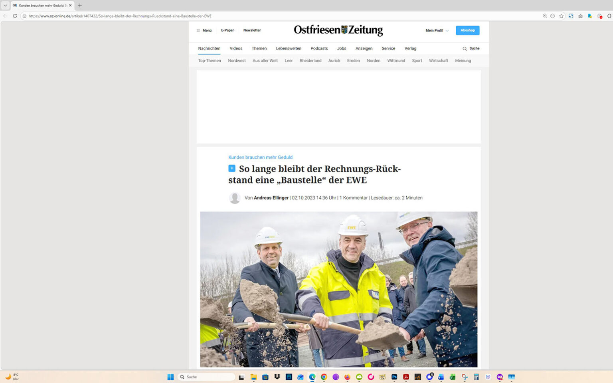Click the blue plus icon marking the premium article
The height and width of the screenshot is (383, 613).
click(232, 168)
